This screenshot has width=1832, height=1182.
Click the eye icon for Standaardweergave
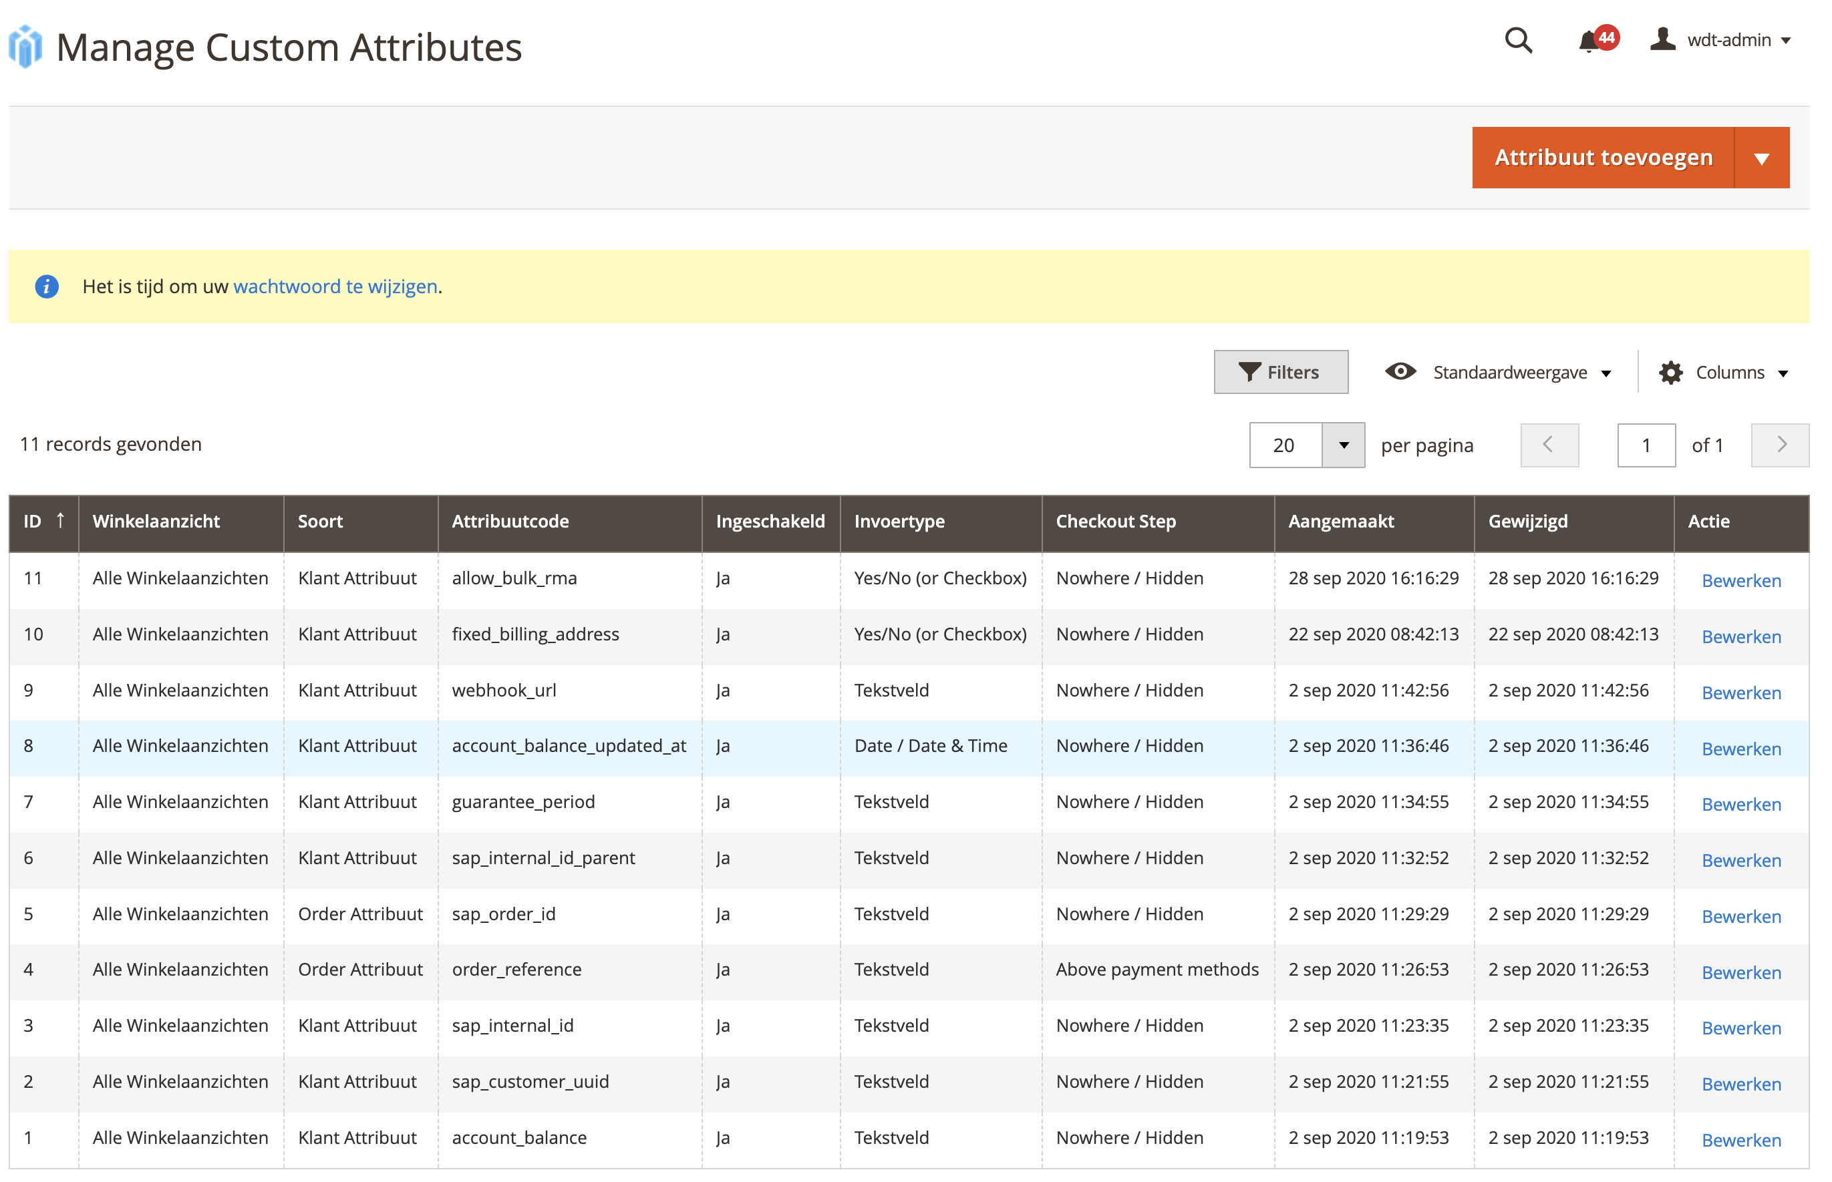tap(1400, 372)
